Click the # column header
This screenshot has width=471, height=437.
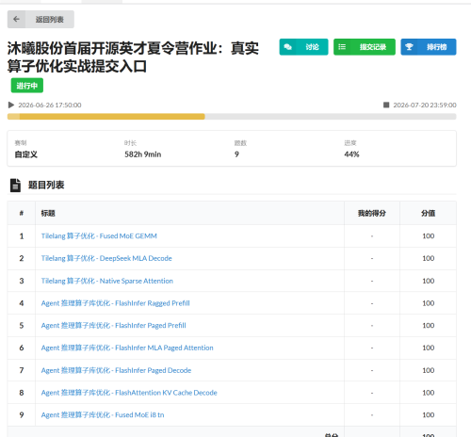point(22,213)
